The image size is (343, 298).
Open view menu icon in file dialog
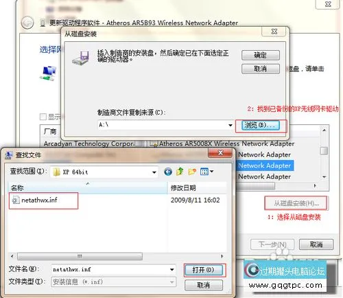coord(206,172)
